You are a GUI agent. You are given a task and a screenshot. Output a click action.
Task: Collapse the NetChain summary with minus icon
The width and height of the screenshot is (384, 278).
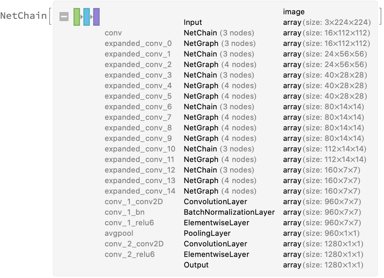point(64,17)
